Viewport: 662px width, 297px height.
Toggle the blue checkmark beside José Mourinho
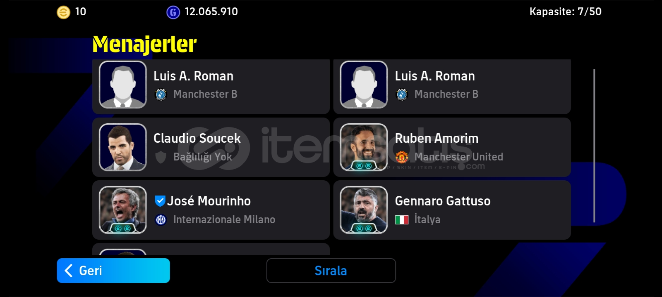click(160, 201)
